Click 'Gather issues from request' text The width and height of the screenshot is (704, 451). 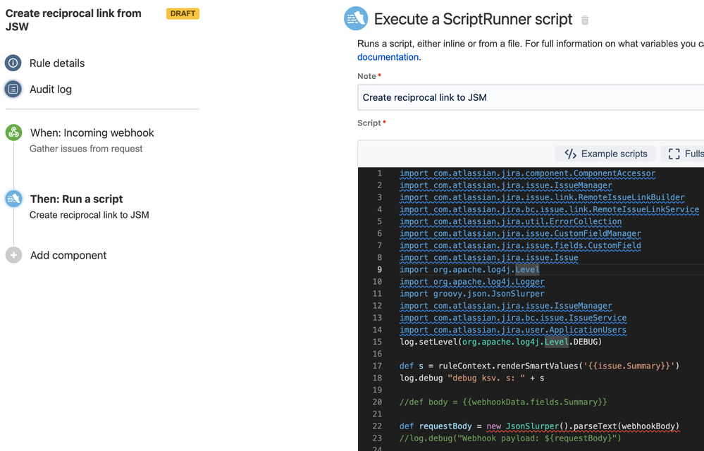point(86,149)
